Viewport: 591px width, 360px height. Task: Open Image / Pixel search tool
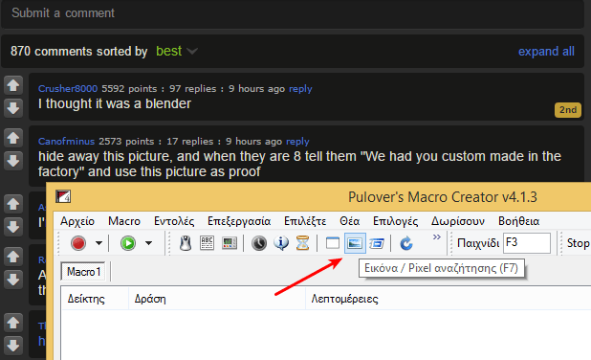click(x=355, y=243)
